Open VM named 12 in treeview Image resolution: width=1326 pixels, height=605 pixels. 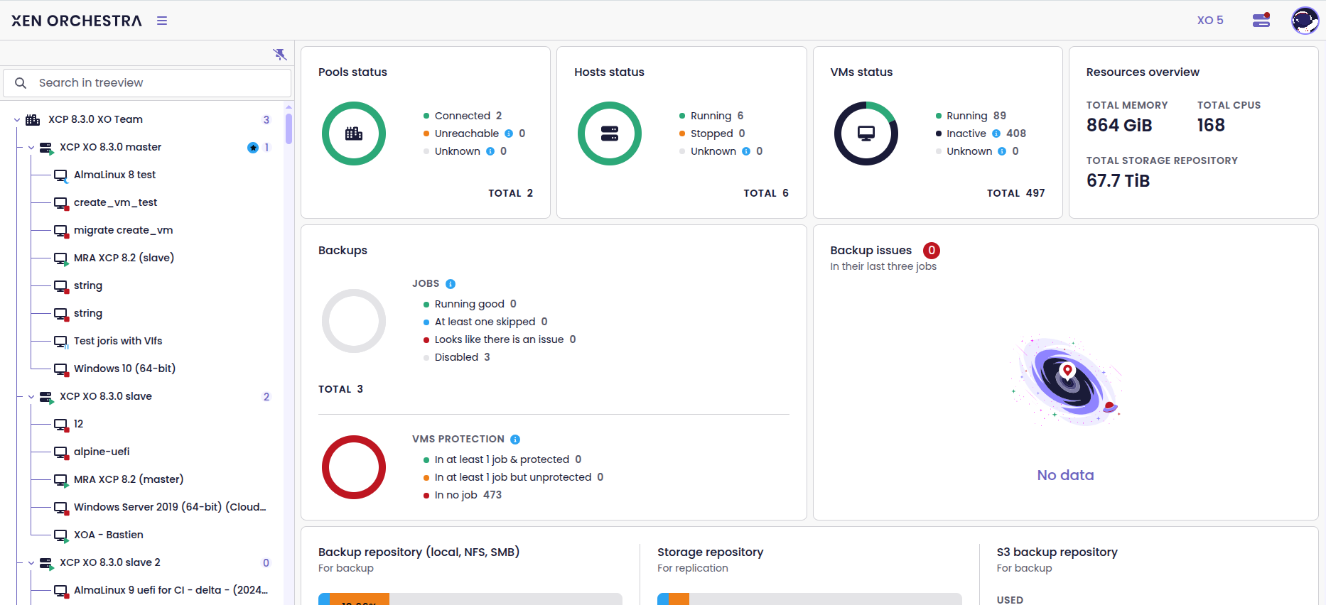point(78,424)
